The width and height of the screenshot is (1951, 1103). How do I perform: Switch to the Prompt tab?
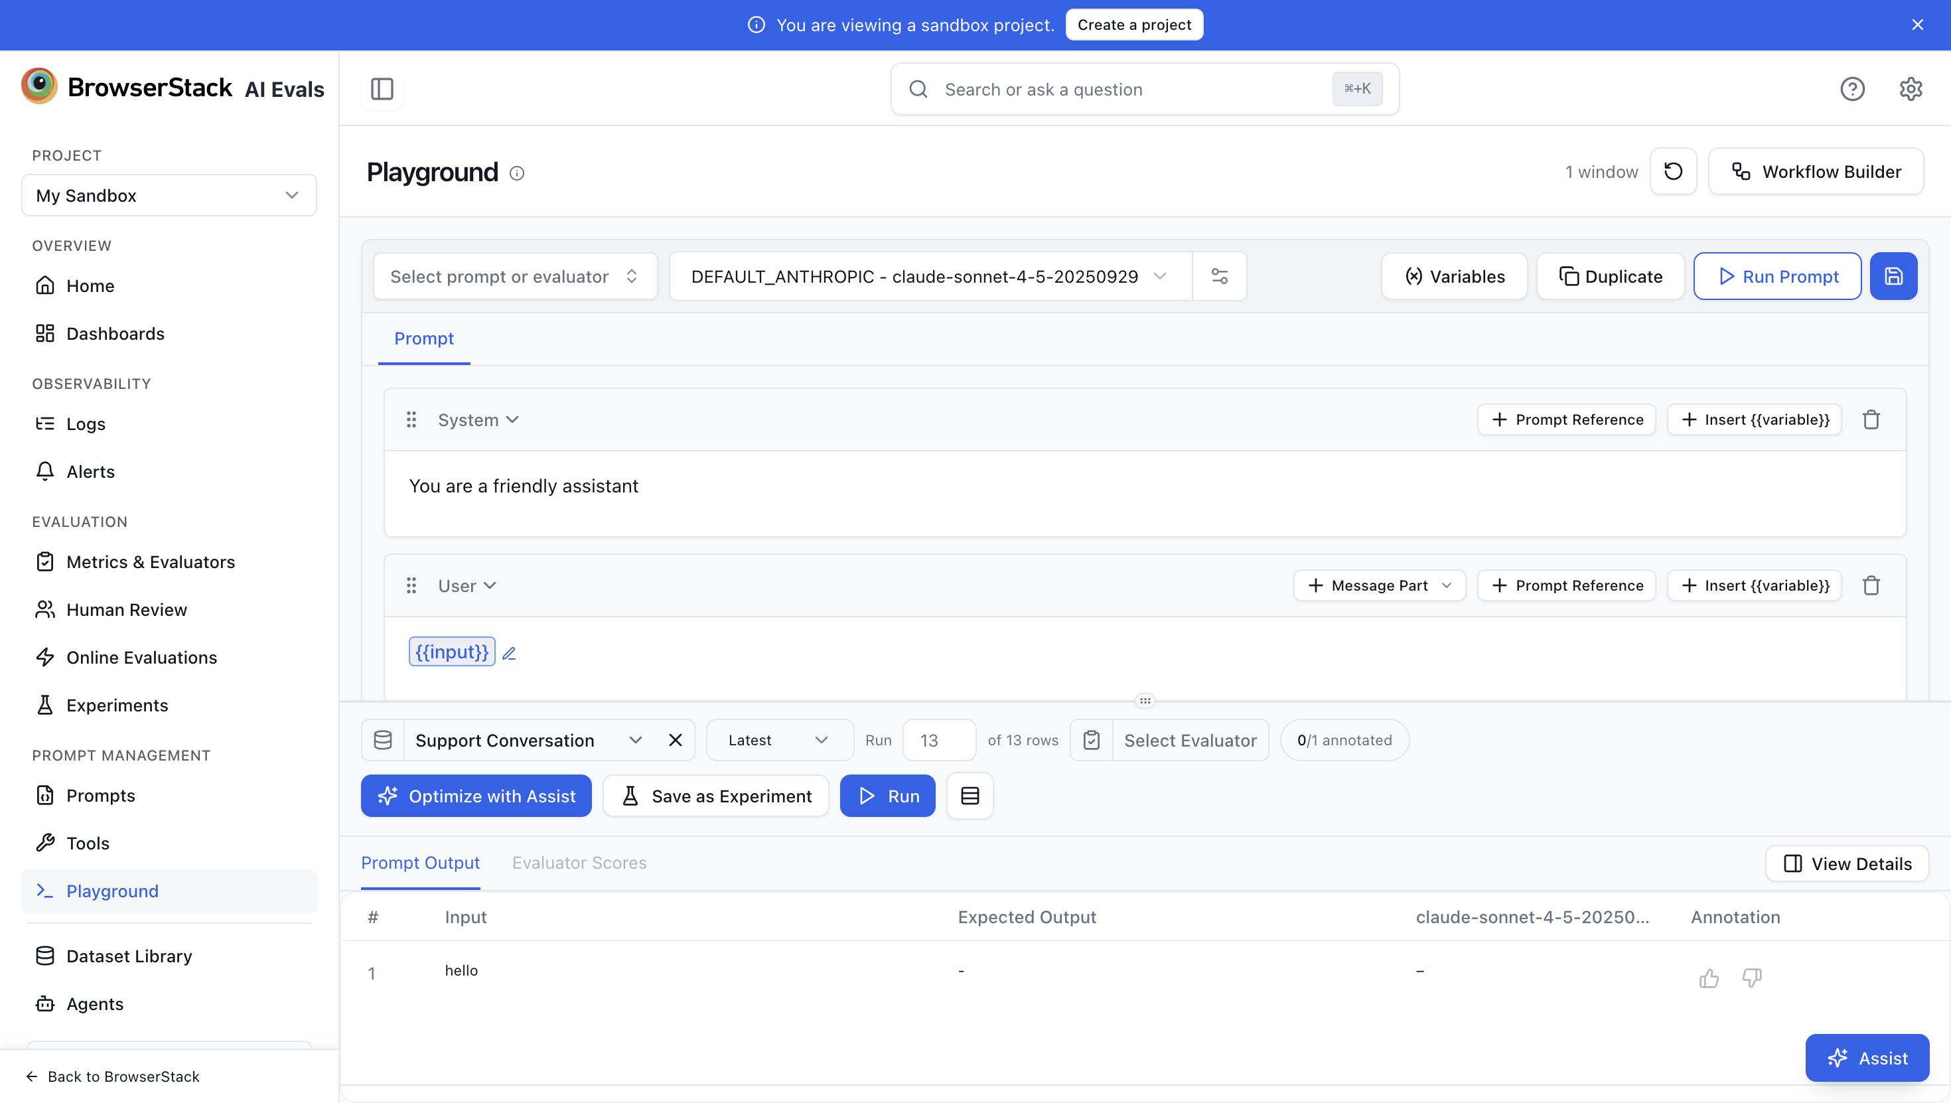click(423, 338)
